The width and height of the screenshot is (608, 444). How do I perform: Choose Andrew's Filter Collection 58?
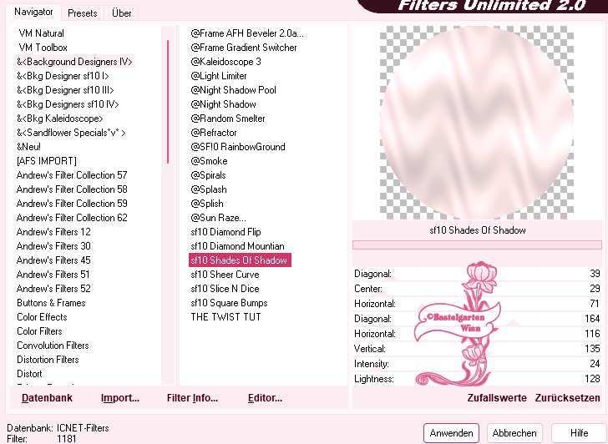pos(72,189)
